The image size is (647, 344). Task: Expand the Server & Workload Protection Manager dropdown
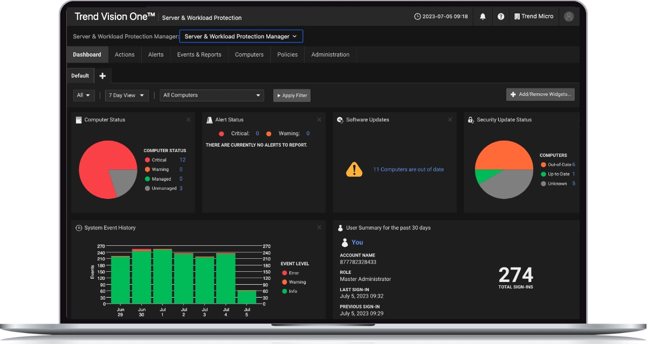click(x=241, y=36)
